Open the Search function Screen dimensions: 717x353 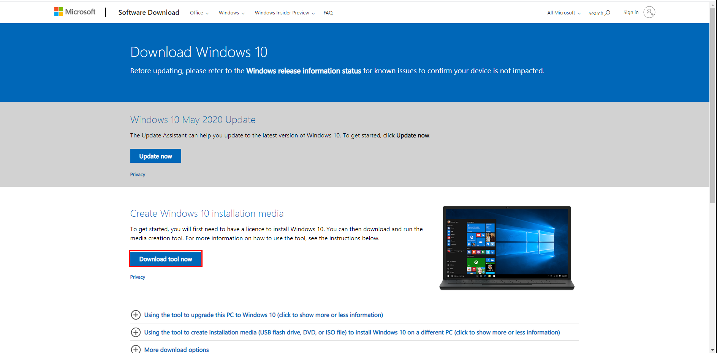(x=599, y=13)
